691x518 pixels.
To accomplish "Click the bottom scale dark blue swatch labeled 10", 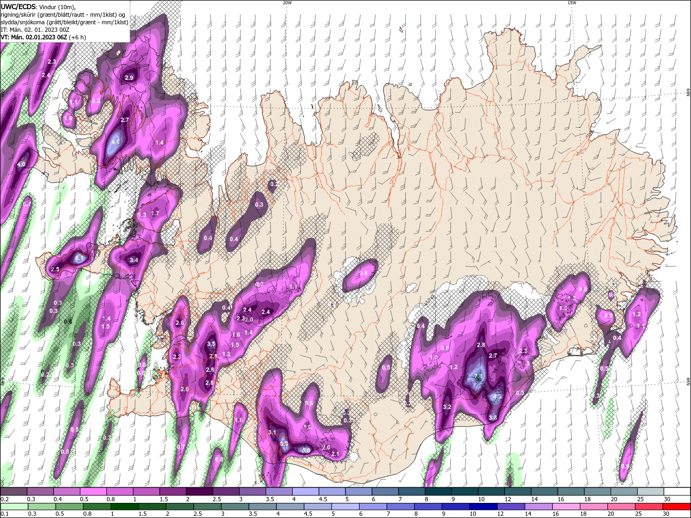I will 483,507.
